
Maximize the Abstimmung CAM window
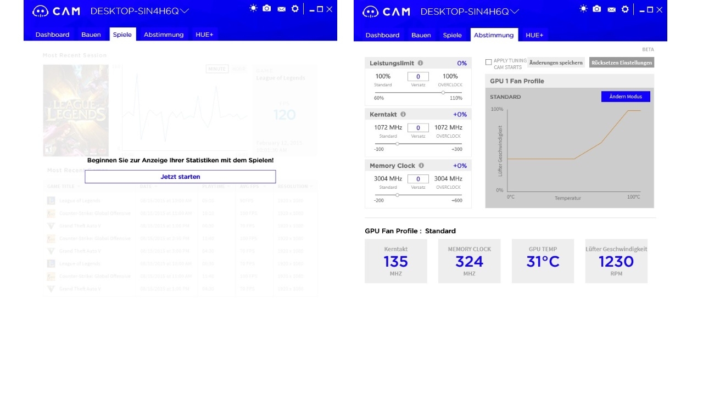tap(650, 9)
